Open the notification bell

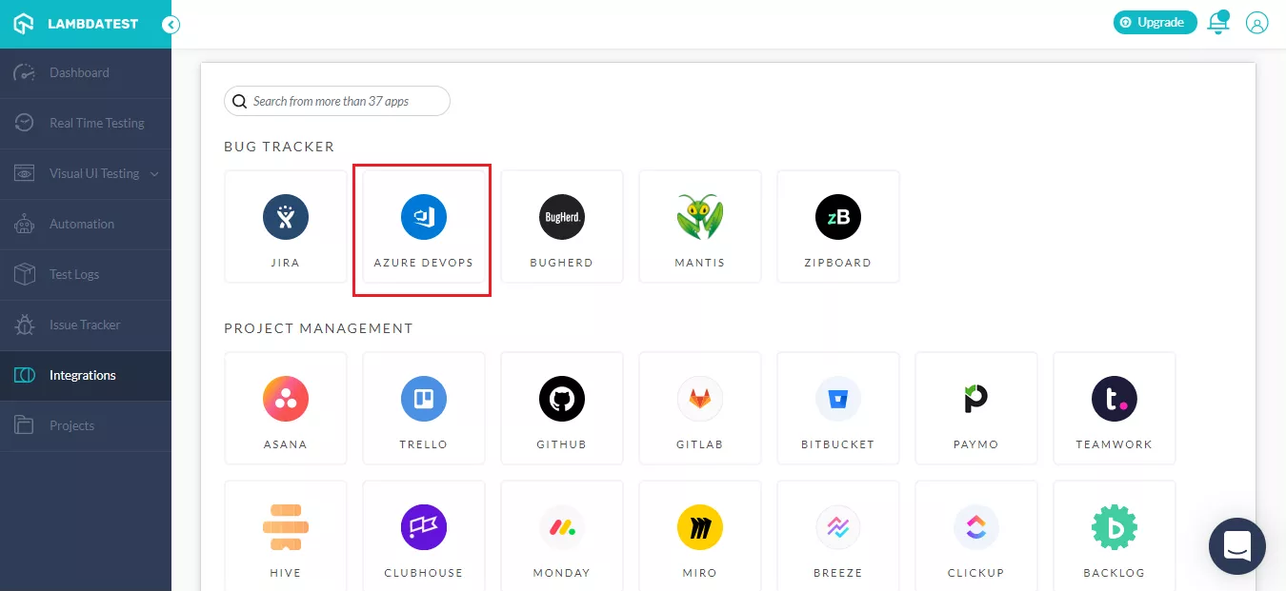pyautogui.click(x=1218, y=23)
